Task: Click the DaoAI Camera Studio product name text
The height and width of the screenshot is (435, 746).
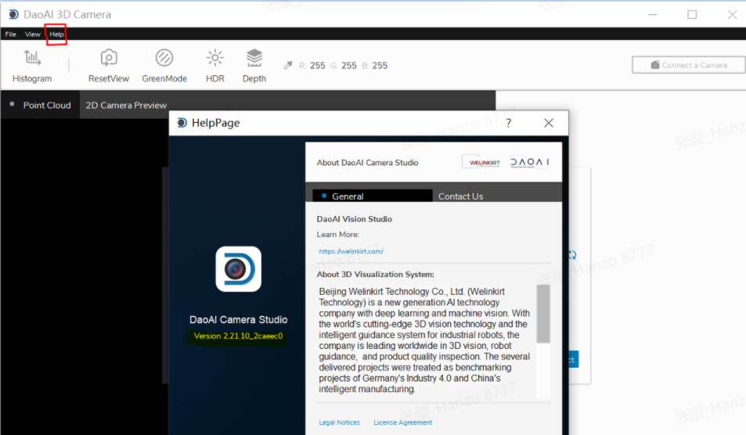Action: pos(238,319)
